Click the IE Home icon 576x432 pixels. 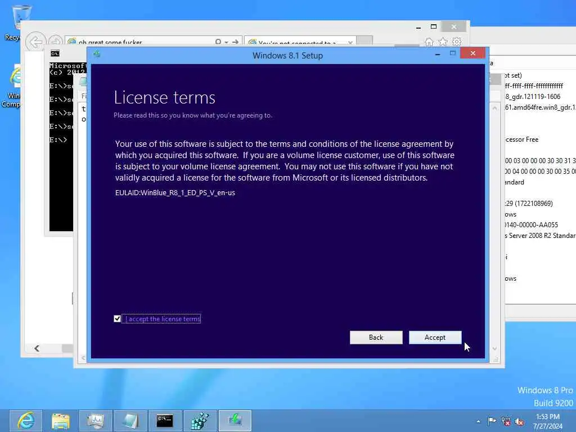429,42
